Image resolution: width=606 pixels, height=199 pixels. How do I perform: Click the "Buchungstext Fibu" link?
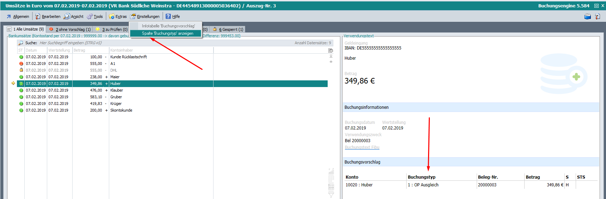(362, 147)
